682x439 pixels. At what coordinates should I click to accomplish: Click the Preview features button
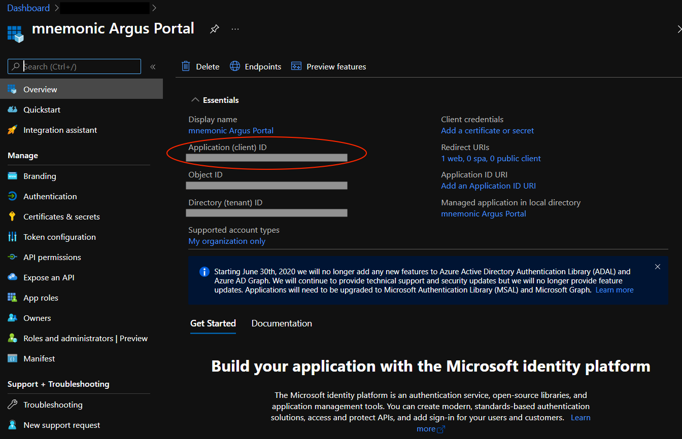(x=329, y=66)
